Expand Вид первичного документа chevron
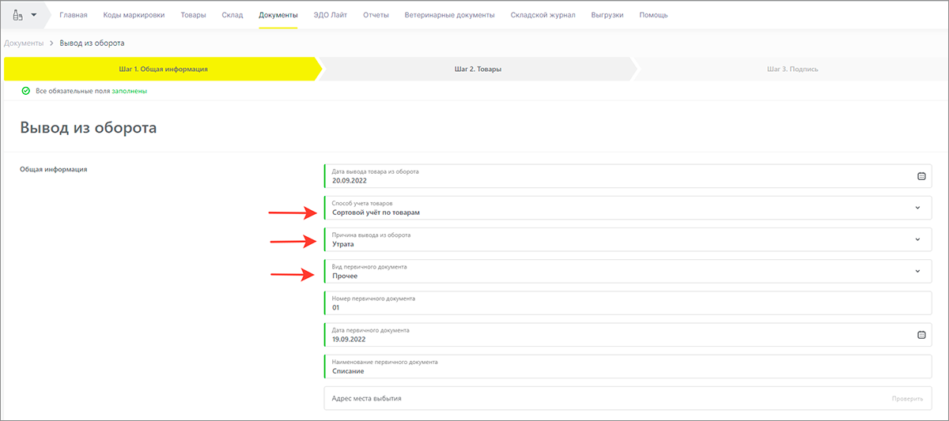 click(x=917, y=271)
